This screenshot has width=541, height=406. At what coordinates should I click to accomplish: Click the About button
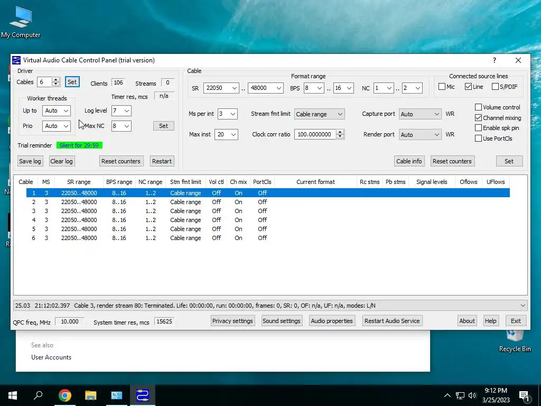point(467,321)
